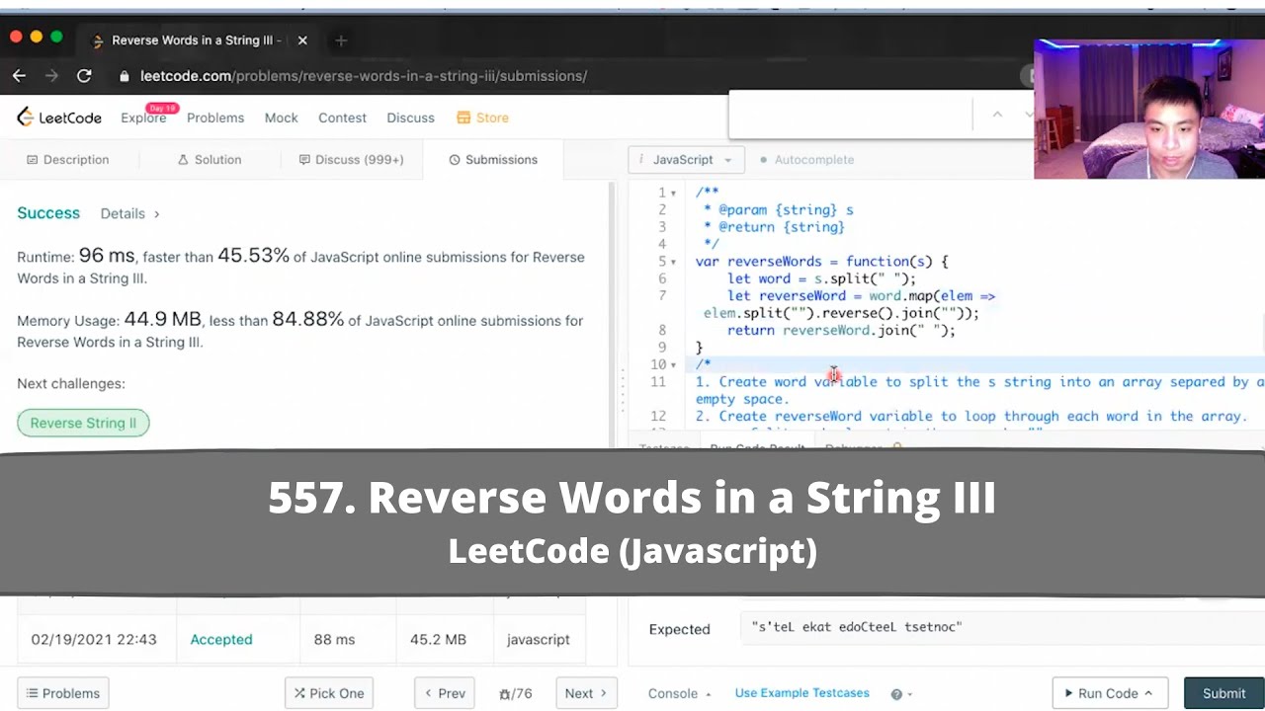Click Pick One random problem
This screenshot has width=1265, height=711.
(x=329, y=693)
